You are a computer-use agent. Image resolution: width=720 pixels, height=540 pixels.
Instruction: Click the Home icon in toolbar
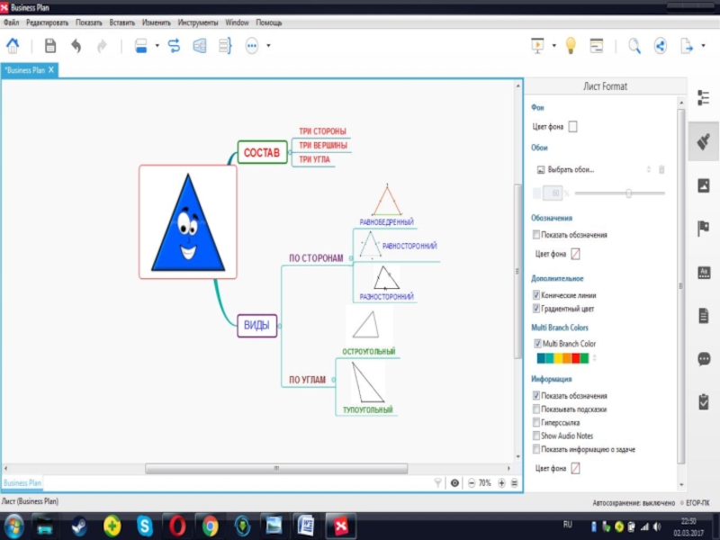(13, 46)
